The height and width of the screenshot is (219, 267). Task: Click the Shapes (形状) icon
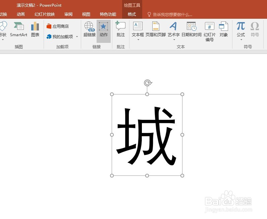(3, 26)
